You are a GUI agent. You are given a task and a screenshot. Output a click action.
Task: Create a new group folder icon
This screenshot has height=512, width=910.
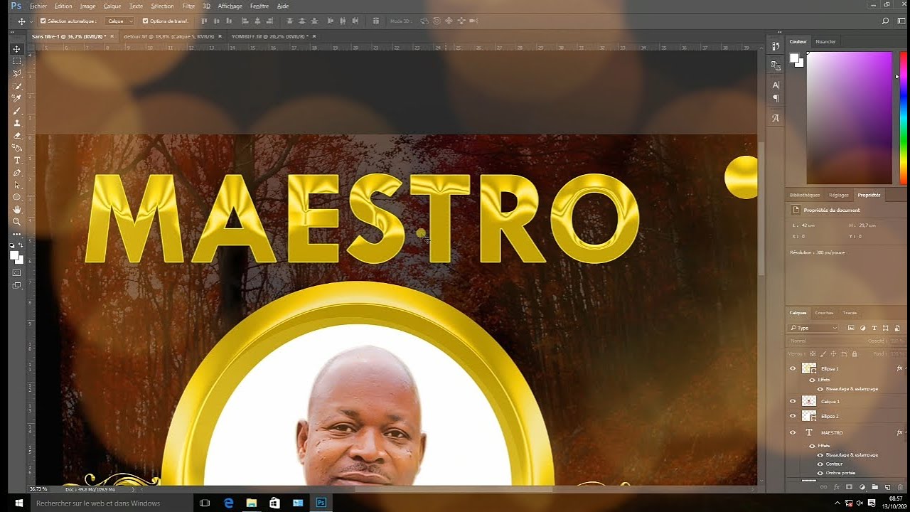[x=874, y=487]
